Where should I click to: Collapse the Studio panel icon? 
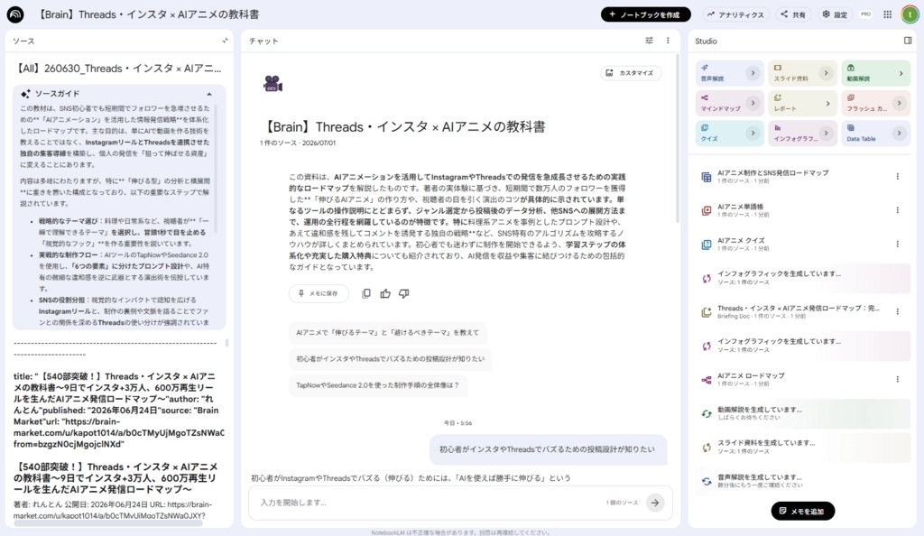pyautogui.click(x=908, y=41)
